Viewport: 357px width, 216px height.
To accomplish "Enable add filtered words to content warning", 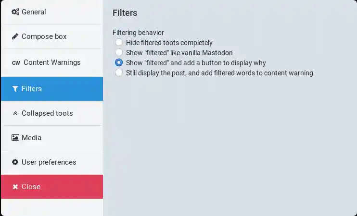I will [x=119, y=73].
